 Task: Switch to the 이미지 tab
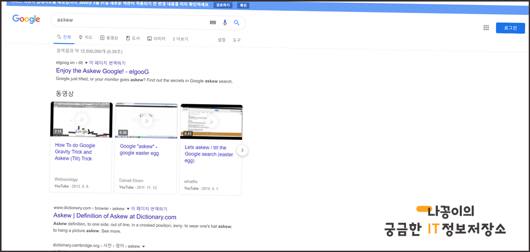click(x=156, y=39)
